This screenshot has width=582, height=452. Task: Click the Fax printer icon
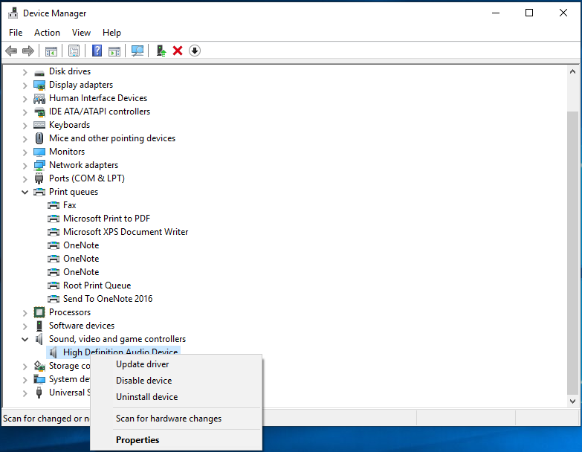54,205
